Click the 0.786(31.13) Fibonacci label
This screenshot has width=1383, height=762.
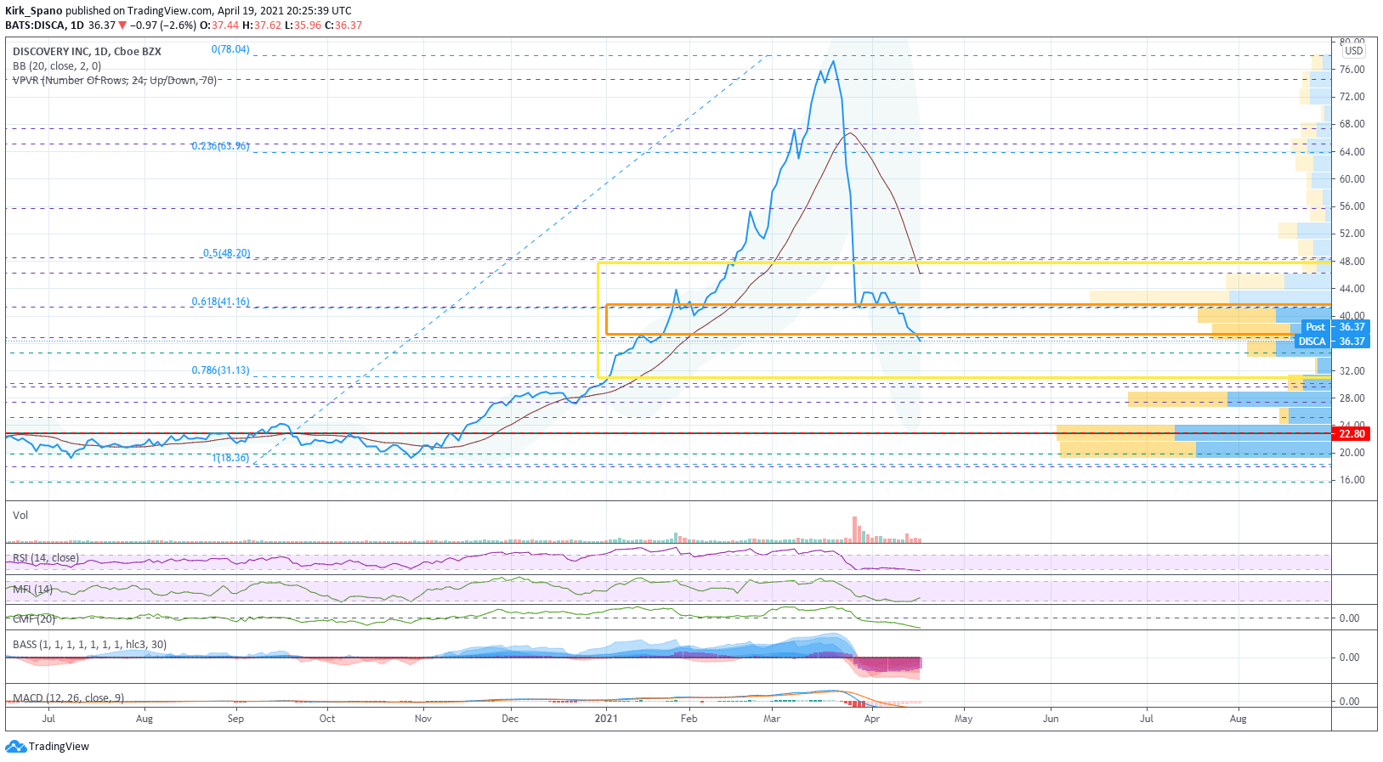[x=220, y=370]
